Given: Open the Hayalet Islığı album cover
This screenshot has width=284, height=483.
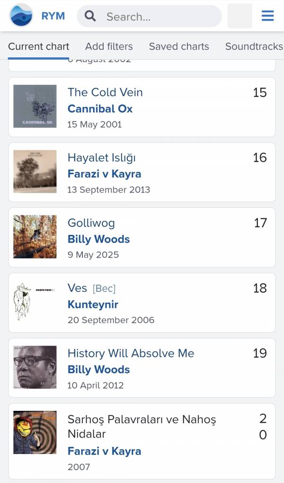Looking at the screenshot, I should (35, 172).
